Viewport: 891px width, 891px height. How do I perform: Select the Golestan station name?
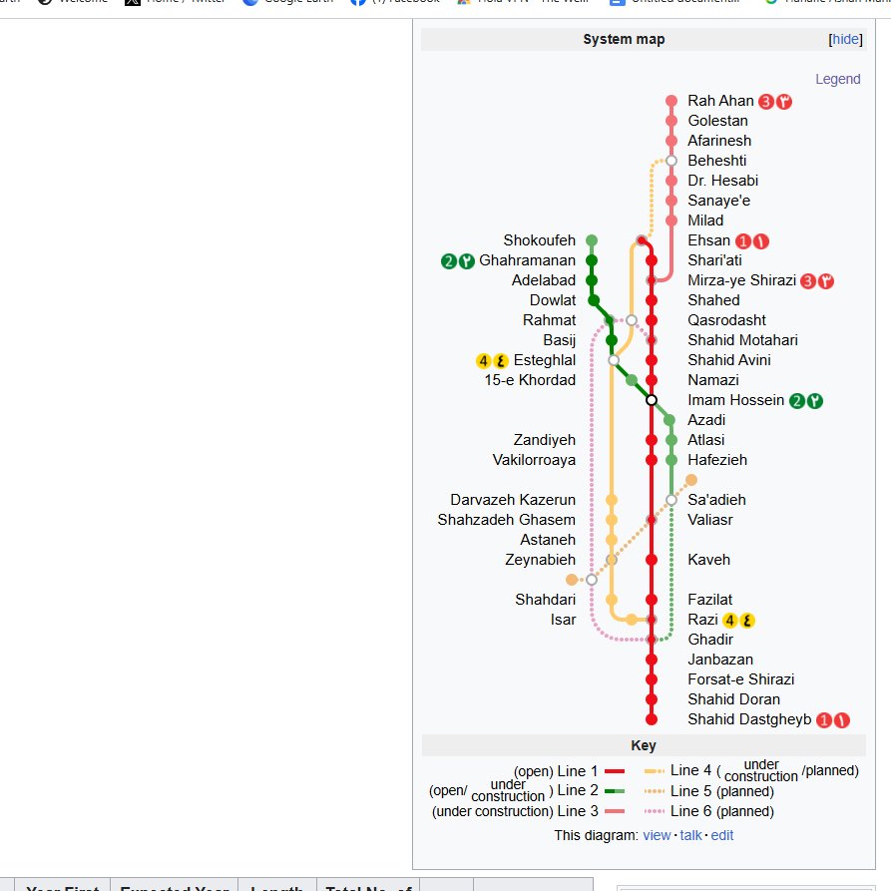click(717, 121)
